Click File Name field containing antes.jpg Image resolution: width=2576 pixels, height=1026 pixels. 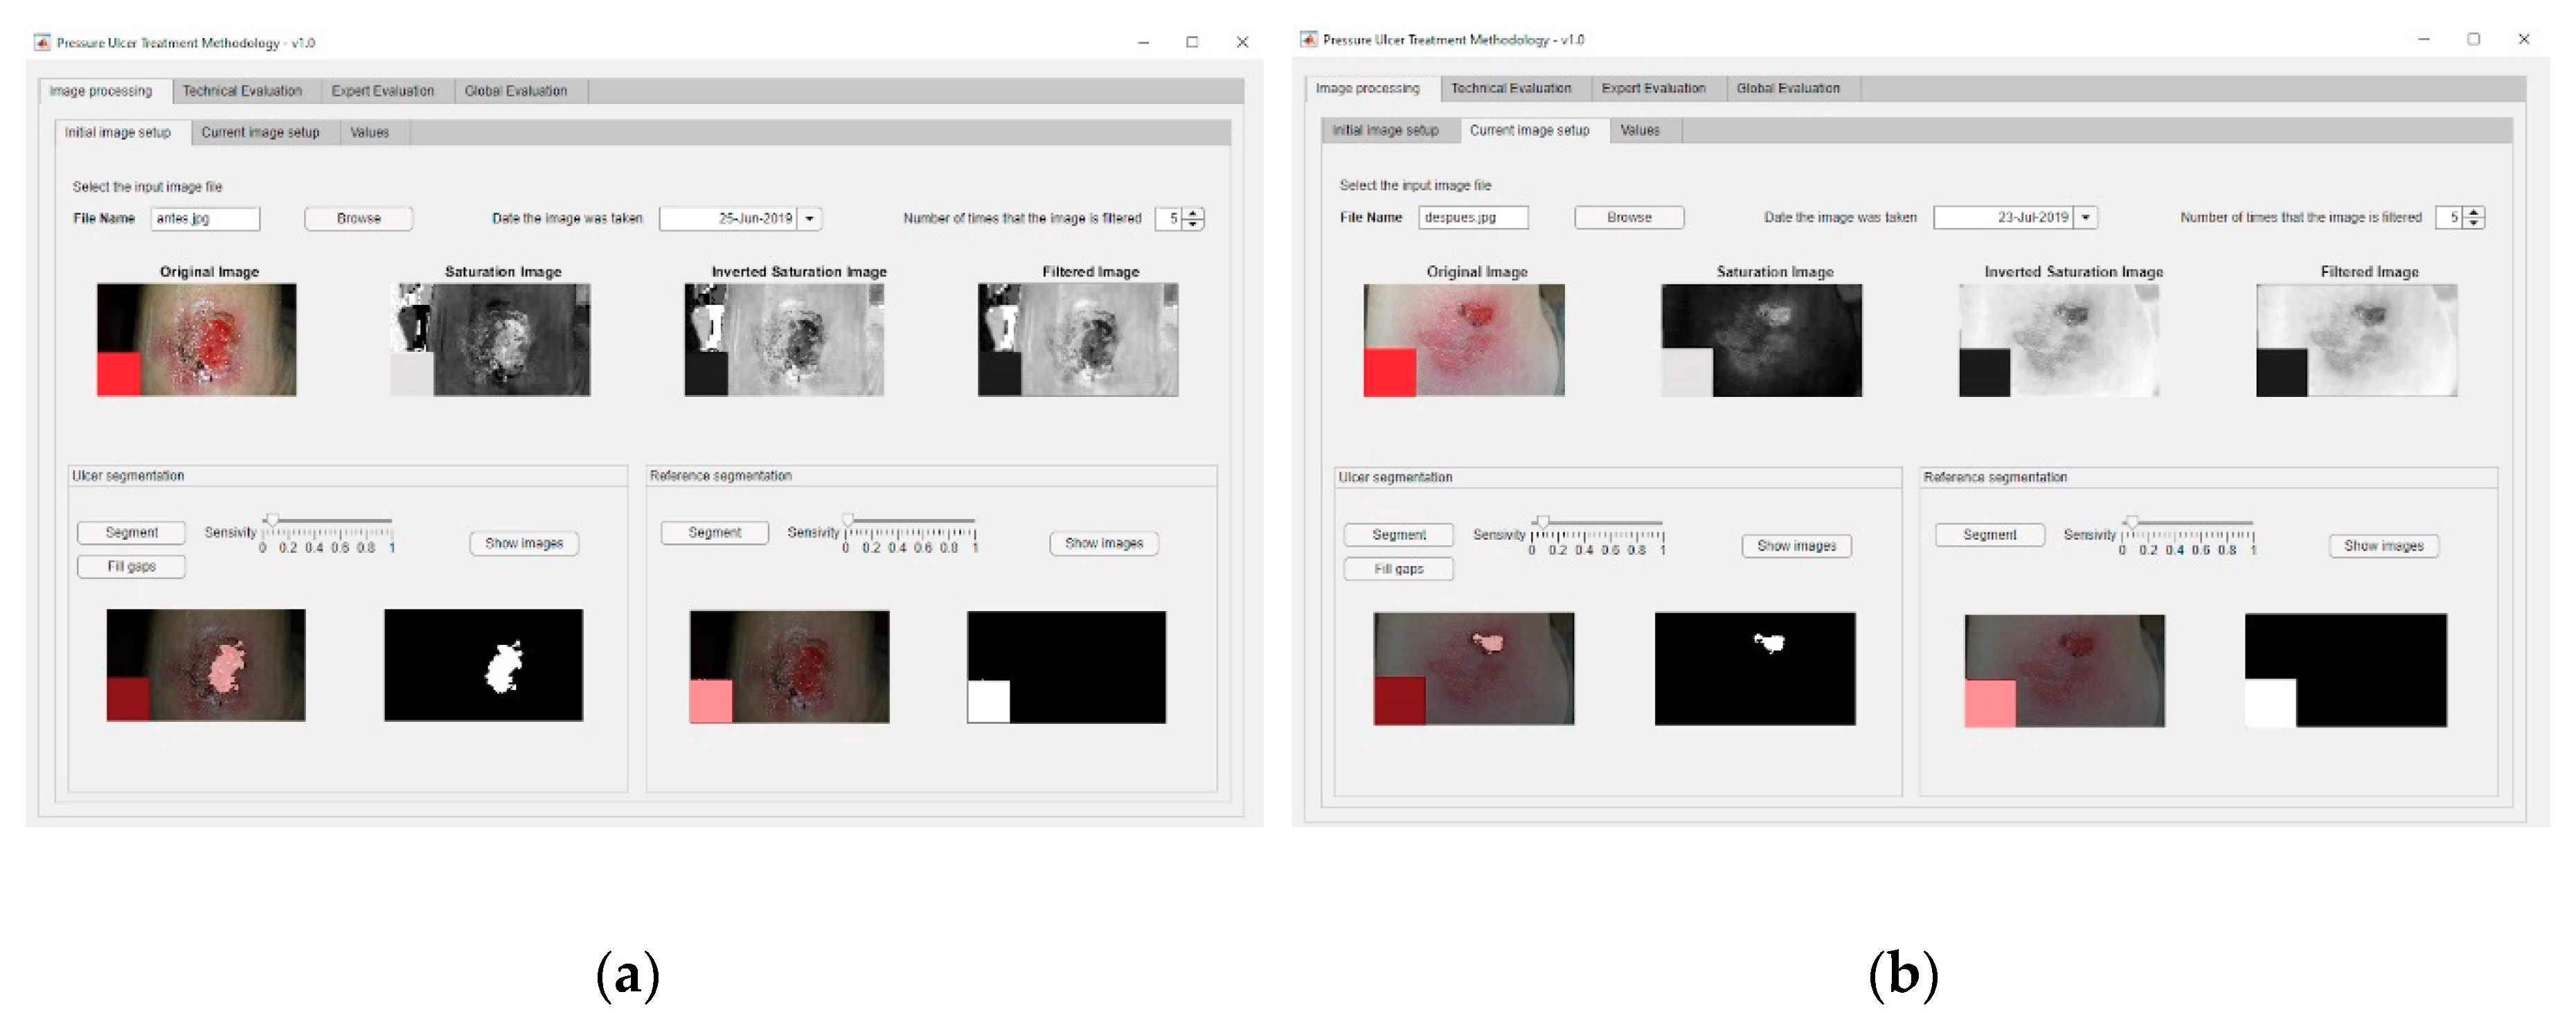(x=205, y=218)
